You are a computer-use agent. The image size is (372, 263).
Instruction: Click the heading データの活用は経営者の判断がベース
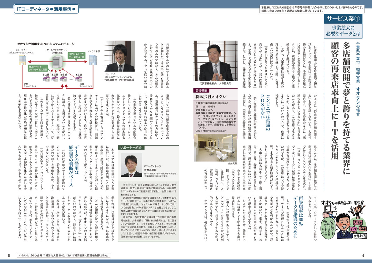[x=73, y=166]
